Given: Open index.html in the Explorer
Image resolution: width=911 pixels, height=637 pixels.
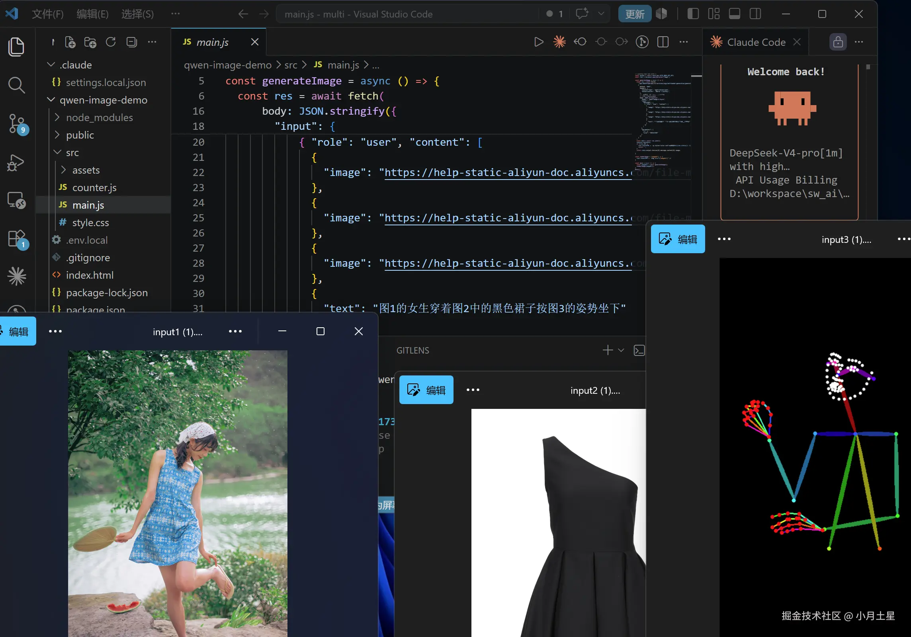Looking at the screenshot, I should [103, 275].
